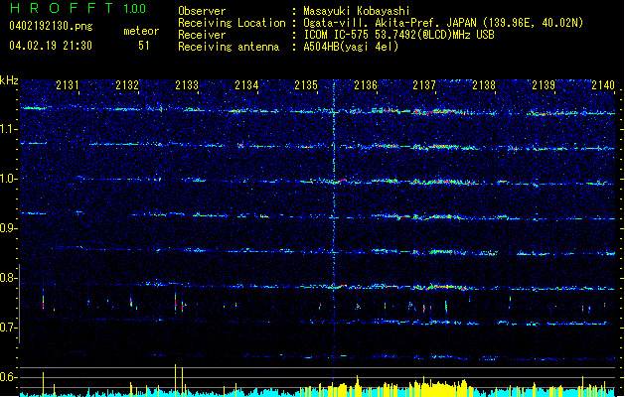This screenshot has width=625, height=397.
Task: Click the 2139 time marker
Action: (x=544, y=85)
